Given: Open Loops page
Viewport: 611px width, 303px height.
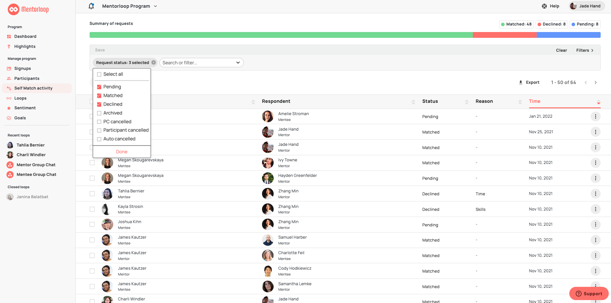Looking at the screenshot, I should click(20, 98).
